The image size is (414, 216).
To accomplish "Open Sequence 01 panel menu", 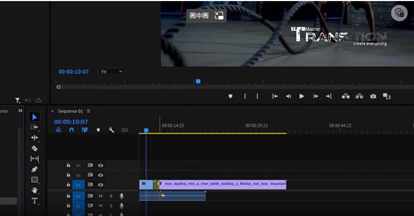I will [89, 111].
